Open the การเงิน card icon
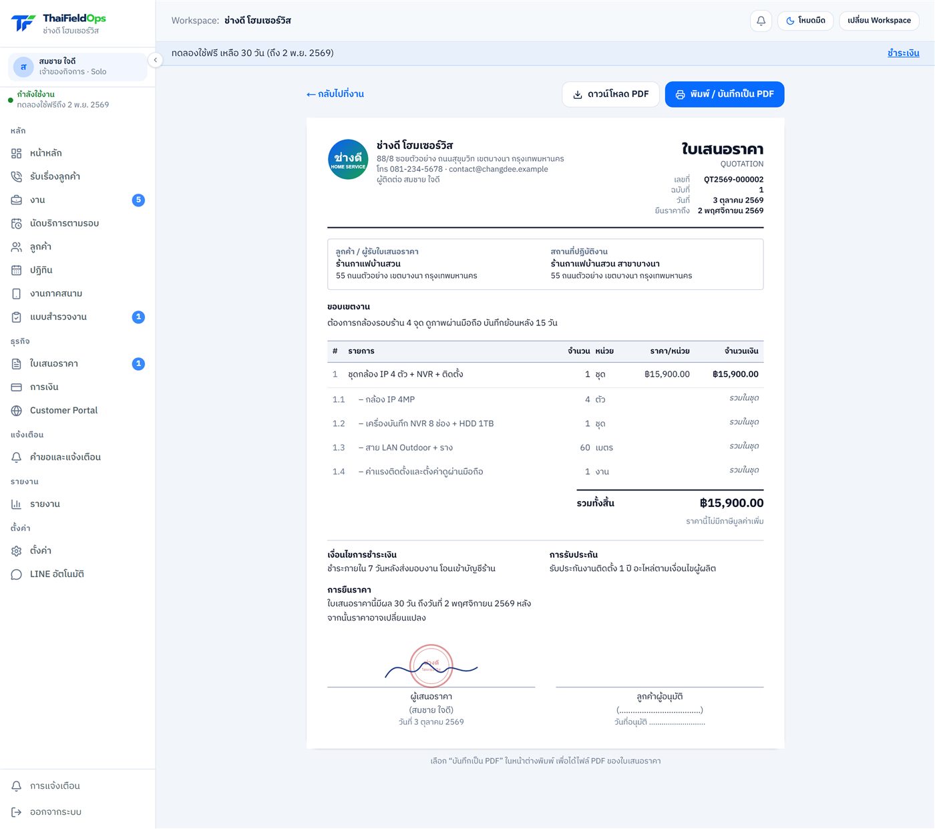This screenshot has width=935, height=829. click(x=17, y=387)
